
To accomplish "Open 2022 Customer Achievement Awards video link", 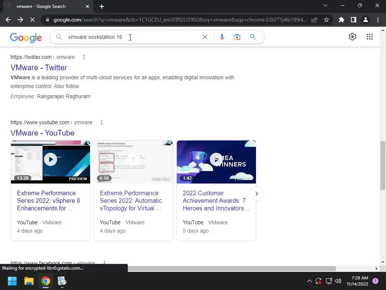I will coord(216,201).
